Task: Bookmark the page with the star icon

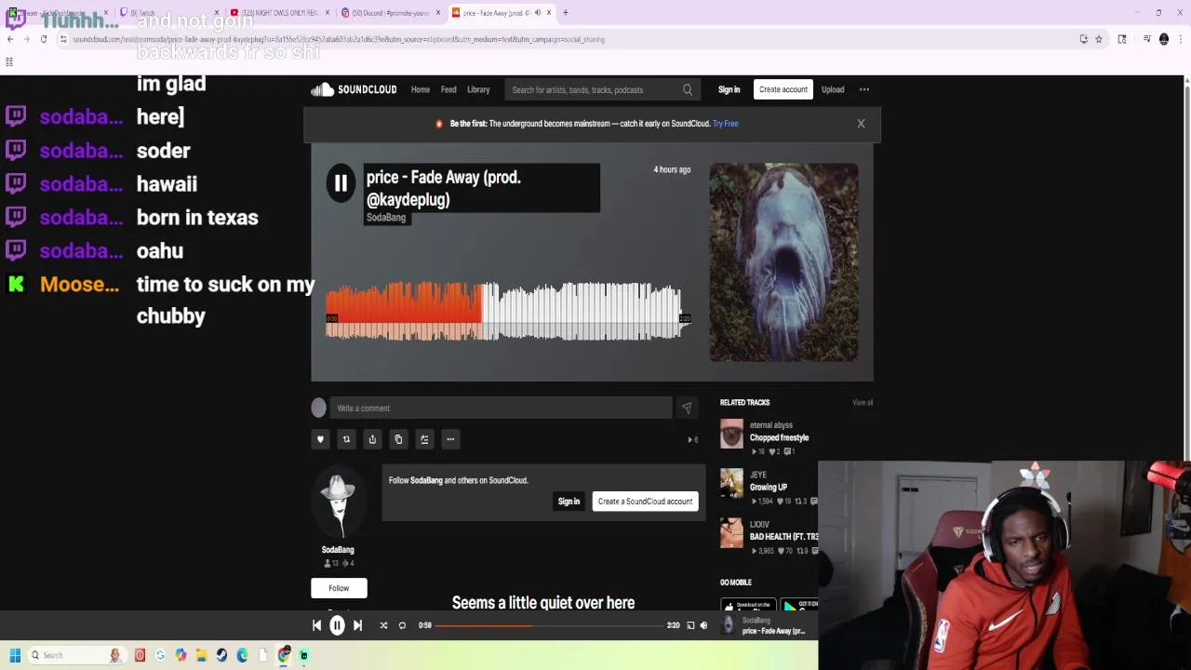Action: pos(1099,39)
